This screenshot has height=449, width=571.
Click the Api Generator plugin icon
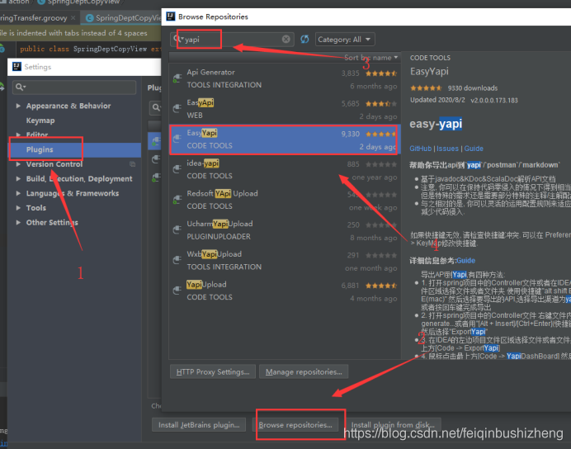(177, 78)
